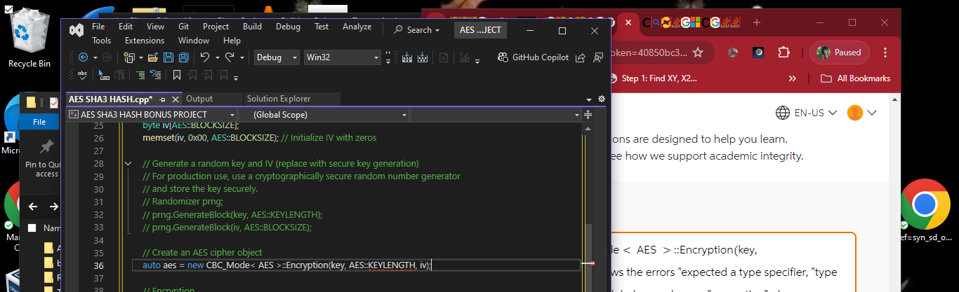Open the Extensions menu
959x292 pixels.
(x=145, y=41)
